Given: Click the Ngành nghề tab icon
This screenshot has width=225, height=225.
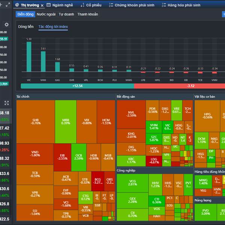Looking at the screenshot, I should (x=49, y=5).
